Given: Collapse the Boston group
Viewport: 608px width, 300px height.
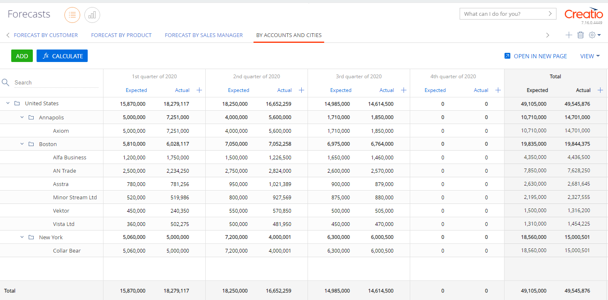Looking at the screenshot, I should pyautogui.click(x=22, y=144).
